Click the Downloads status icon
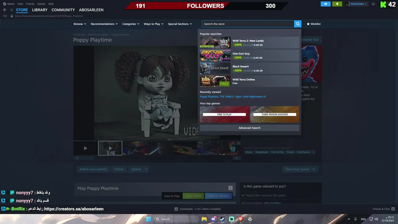The height and width of the screenshot is (224, 398). (176, 209)
